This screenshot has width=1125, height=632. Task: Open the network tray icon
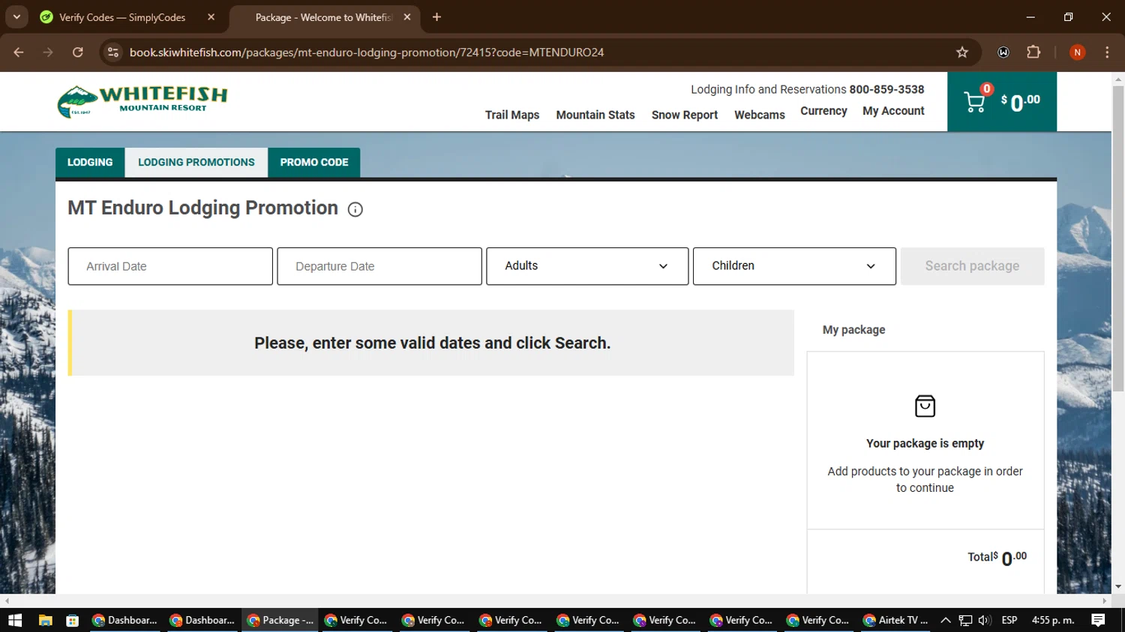[965, 620]
